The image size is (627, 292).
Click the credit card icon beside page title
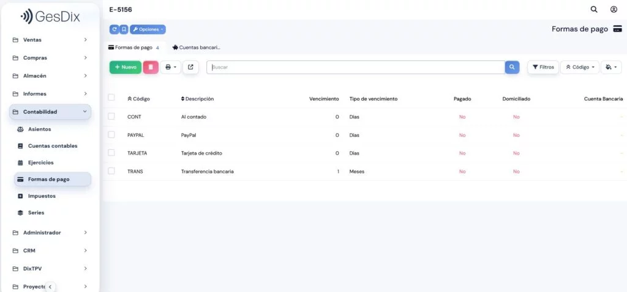[617, 29]
